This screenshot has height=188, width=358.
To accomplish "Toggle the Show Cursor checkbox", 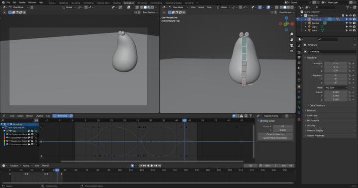I will pos(262,121).
